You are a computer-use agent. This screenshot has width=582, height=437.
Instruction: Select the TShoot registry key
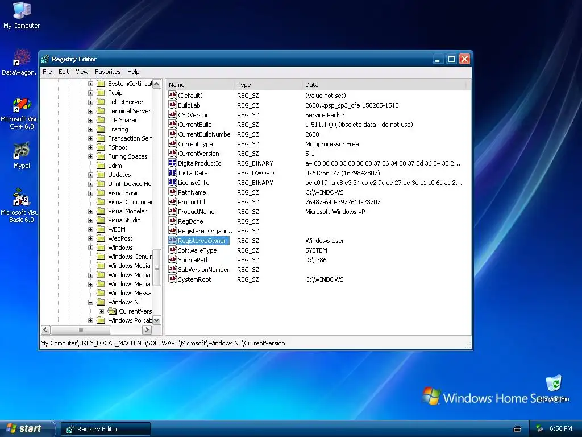[x=117, y=147]
